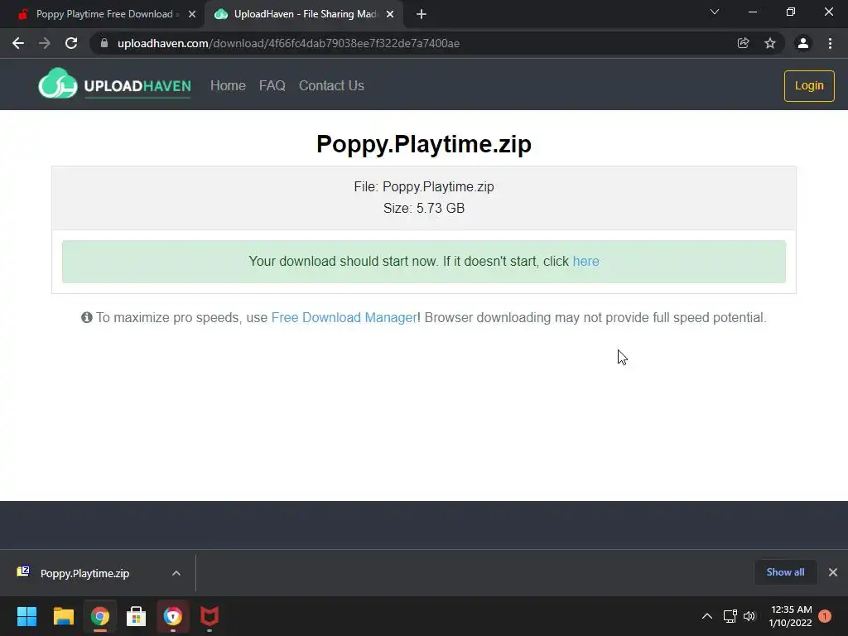Open McAfee from the taskbar
Viewport: 848px width, 636px height.
(210, 616)
